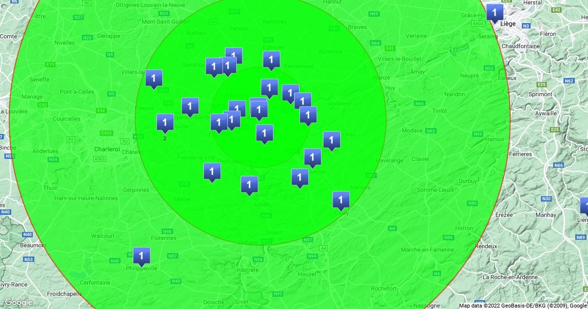
Task: Open the Google logo link
Action: point(18,302)
